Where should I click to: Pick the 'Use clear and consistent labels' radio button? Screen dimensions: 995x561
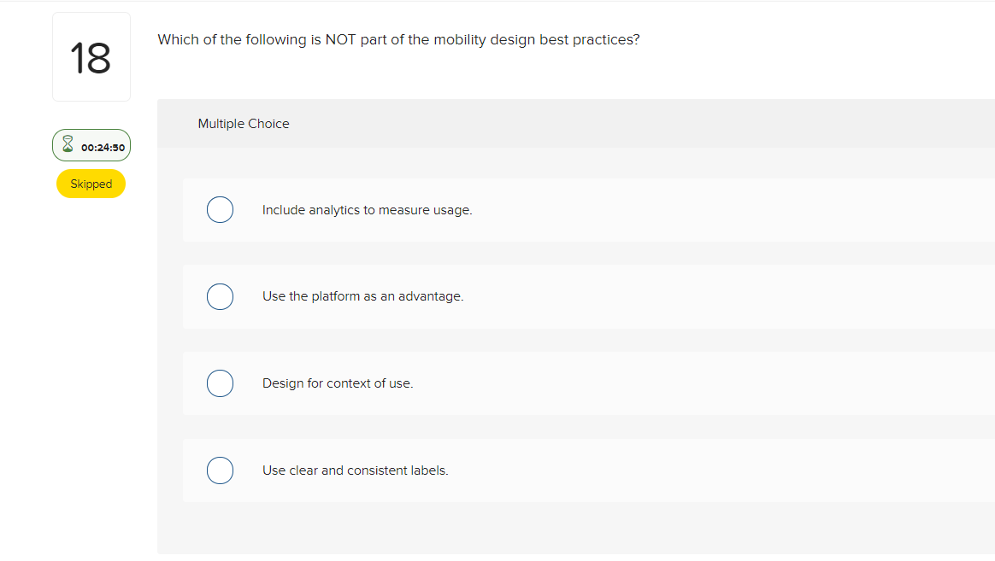(220, 470)
